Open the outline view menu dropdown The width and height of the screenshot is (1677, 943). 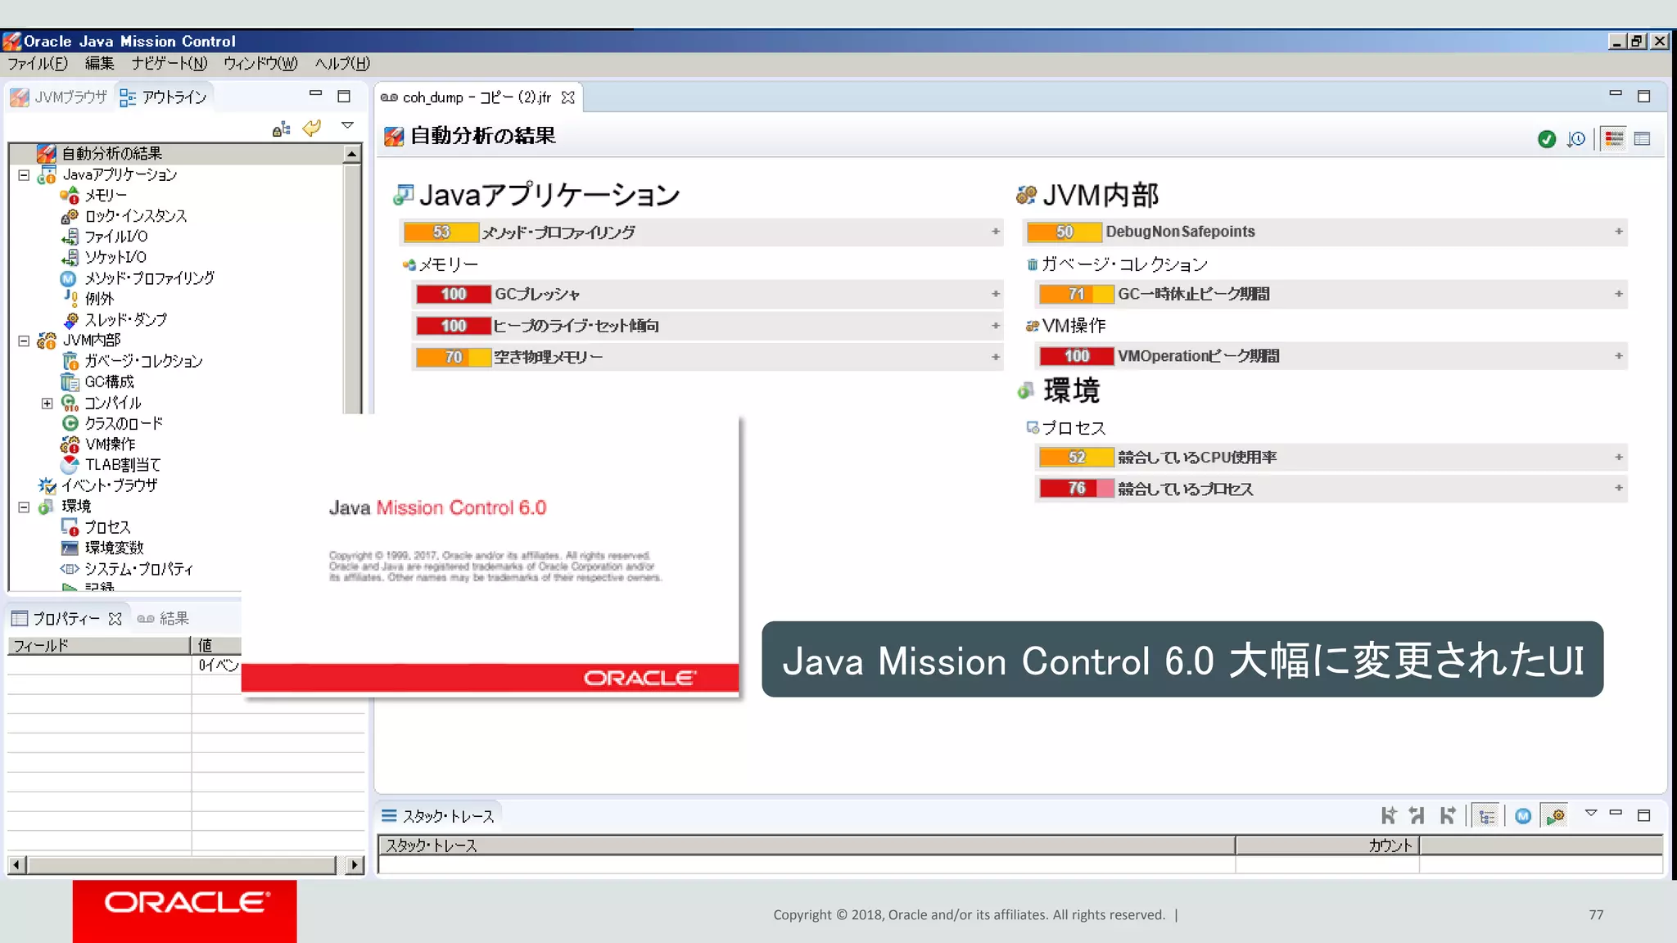pyautogui.click(x=347, y=125)
